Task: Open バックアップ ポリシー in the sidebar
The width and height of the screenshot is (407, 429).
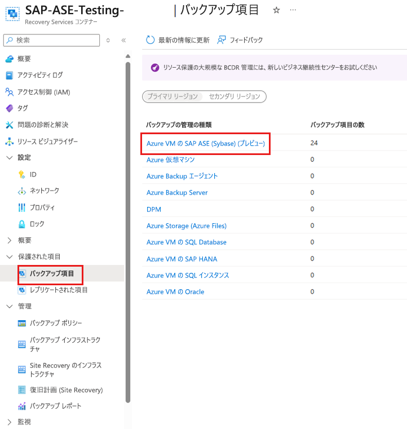Action: [56, 324]
